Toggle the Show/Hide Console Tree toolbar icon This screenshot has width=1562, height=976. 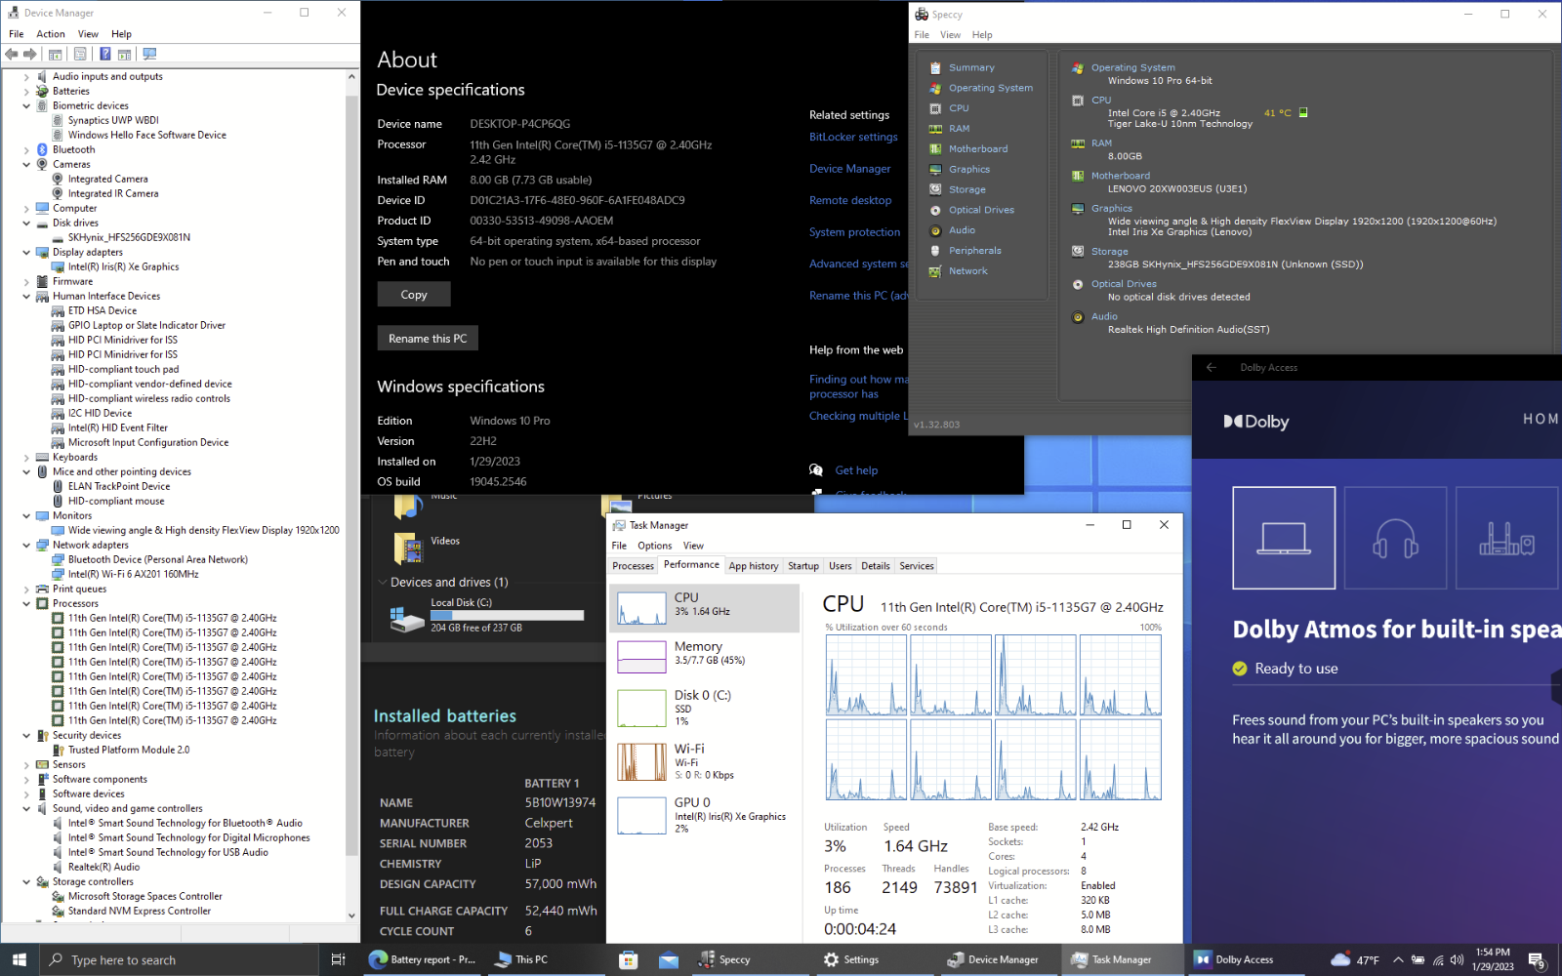point(56,55)
